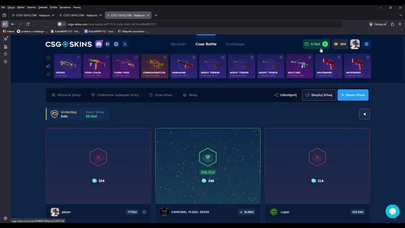Click the 268.25zł winning amount

[208, 172]
